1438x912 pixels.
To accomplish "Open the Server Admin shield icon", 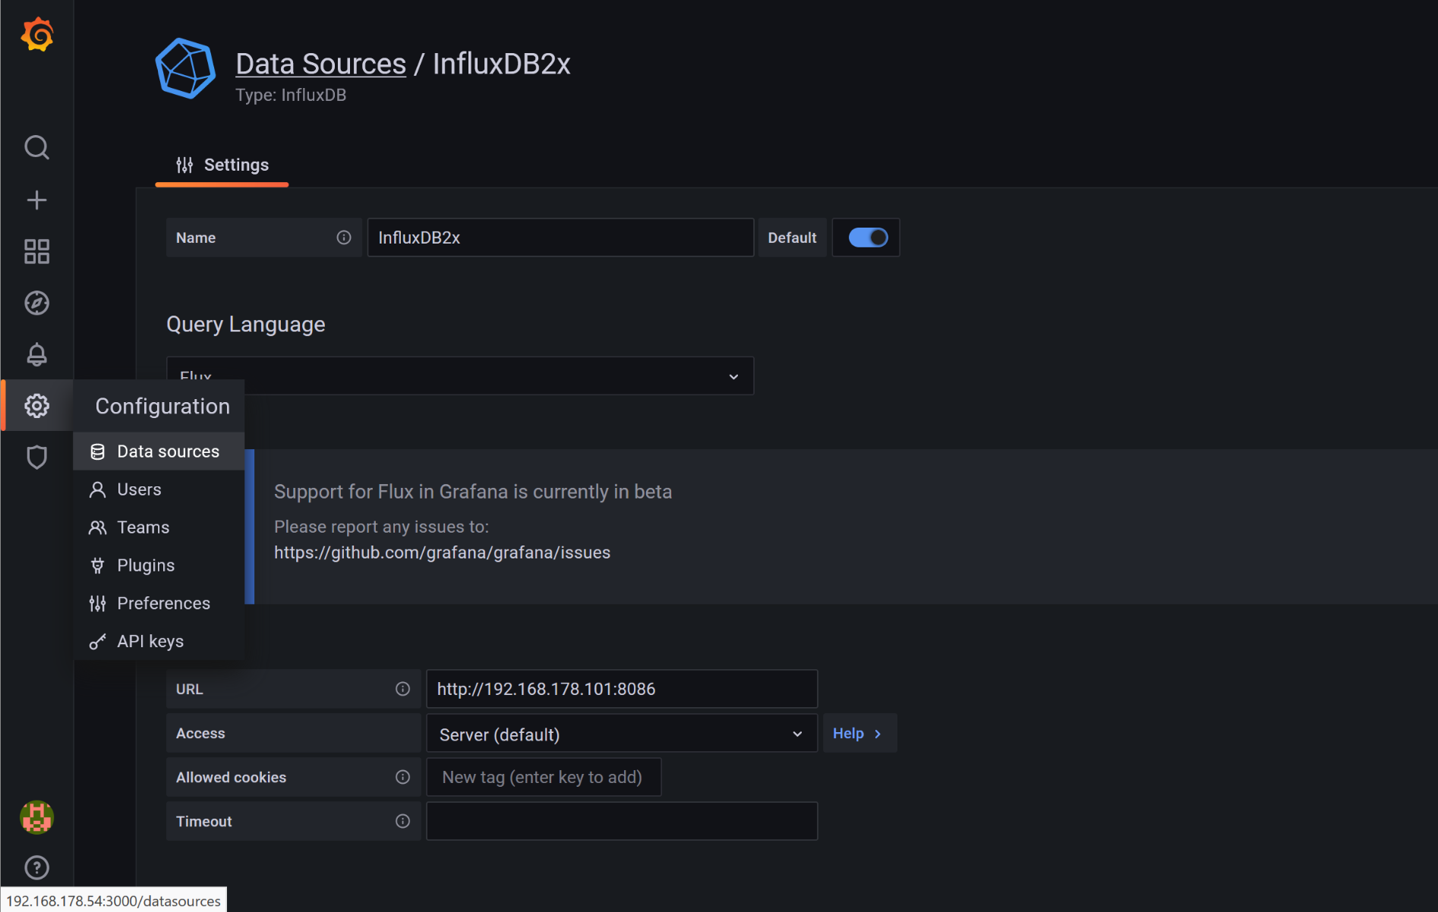I will tap(36, 458).
